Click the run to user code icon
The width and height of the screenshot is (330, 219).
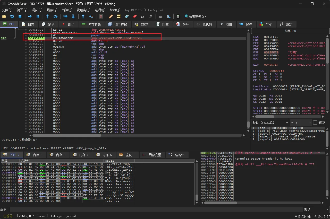[x=91, y=16]
